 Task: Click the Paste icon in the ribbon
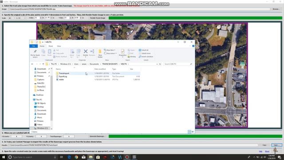click(x=49, y=52)
